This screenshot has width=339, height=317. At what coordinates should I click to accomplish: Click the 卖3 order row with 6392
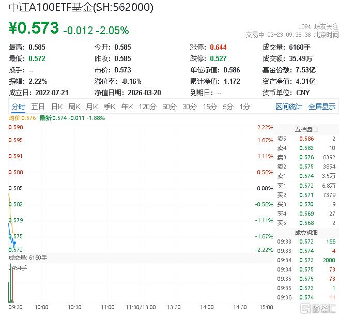(306, 157)
